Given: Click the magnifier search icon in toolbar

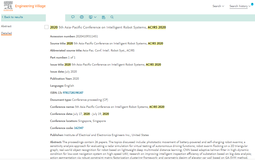Looking at the screenshot, I should [x=112, y=17].
